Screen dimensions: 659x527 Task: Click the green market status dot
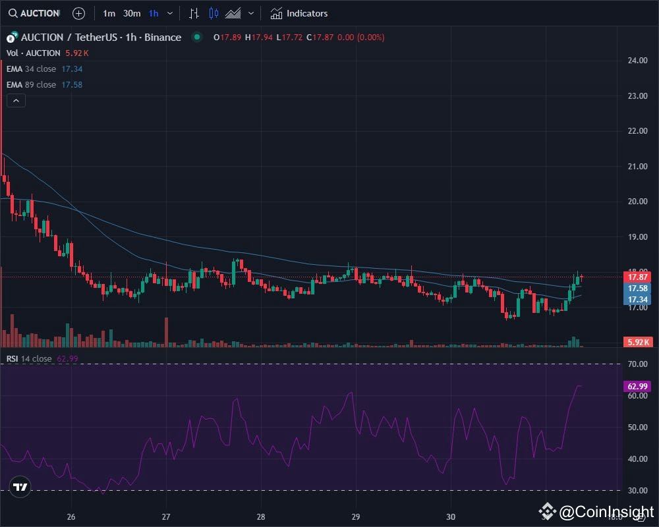(x=196, y=37)
